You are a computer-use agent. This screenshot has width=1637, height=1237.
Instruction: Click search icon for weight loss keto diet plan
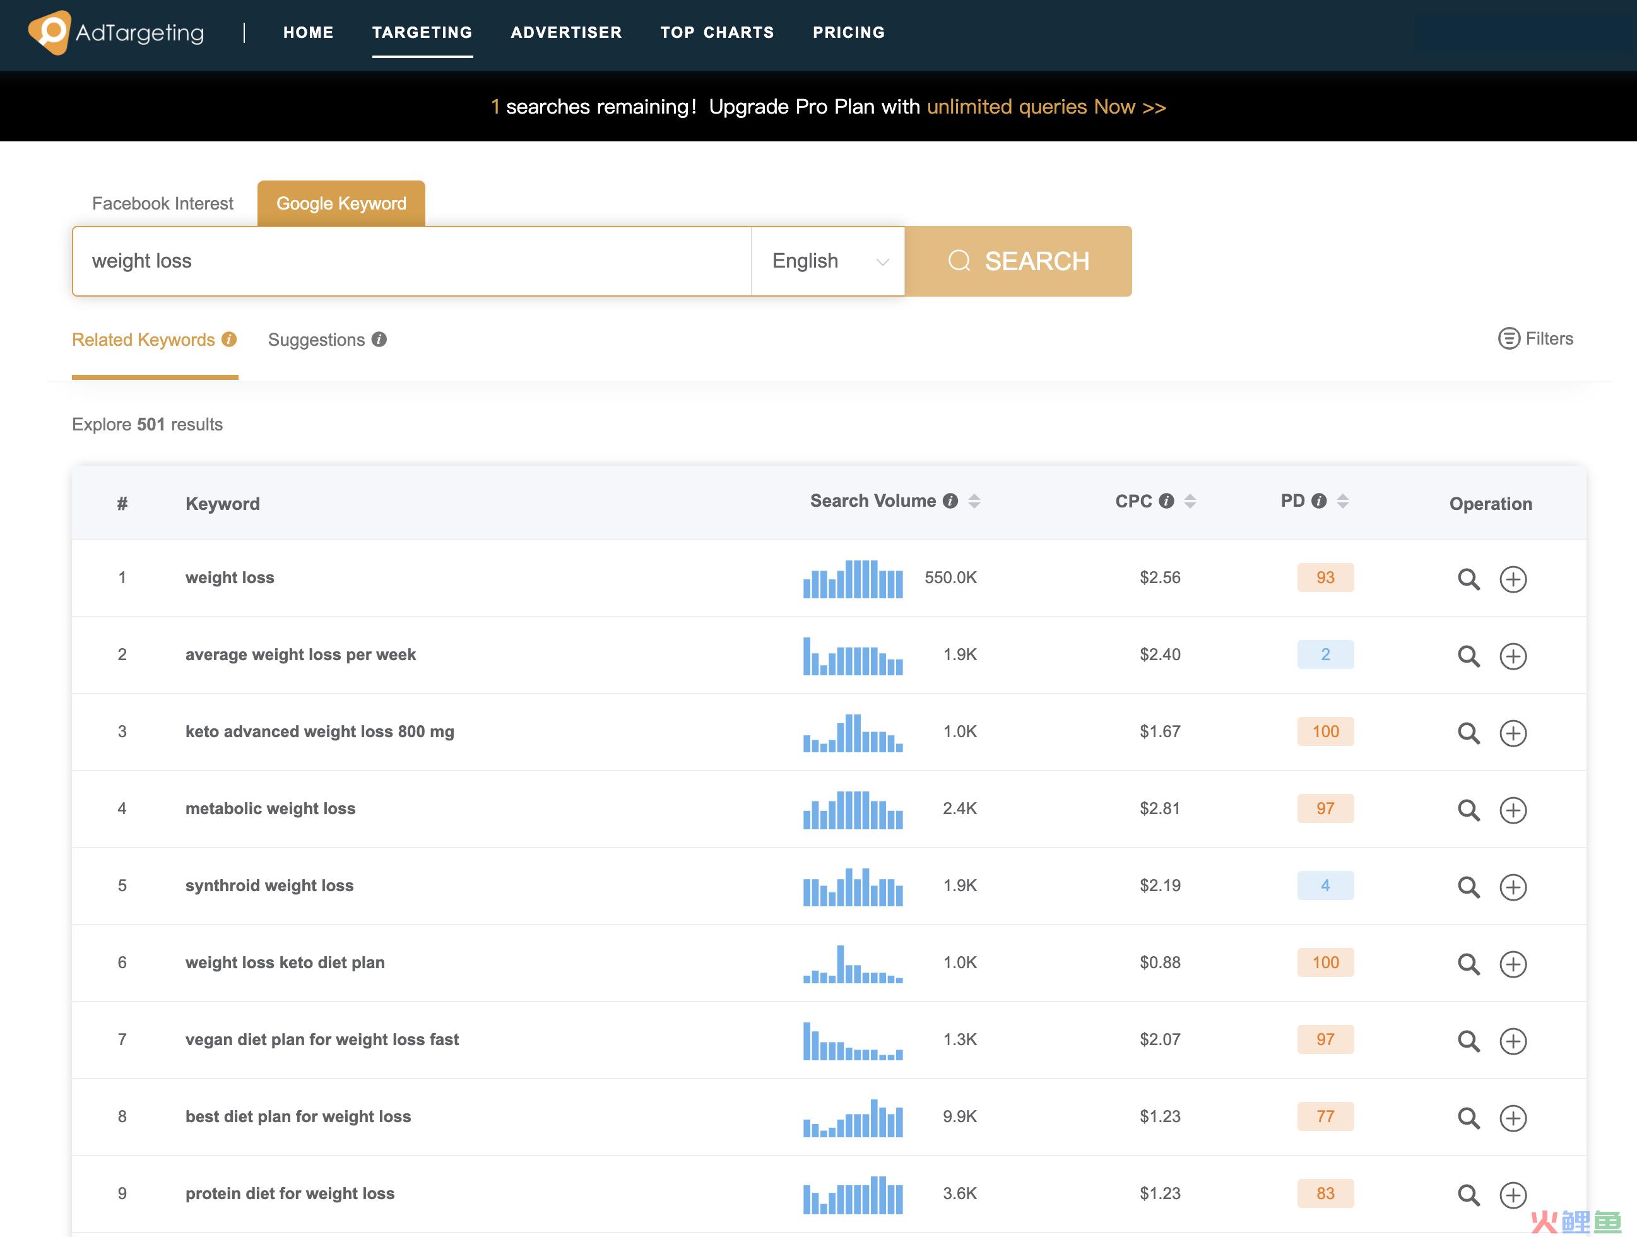coord(1469,964)
